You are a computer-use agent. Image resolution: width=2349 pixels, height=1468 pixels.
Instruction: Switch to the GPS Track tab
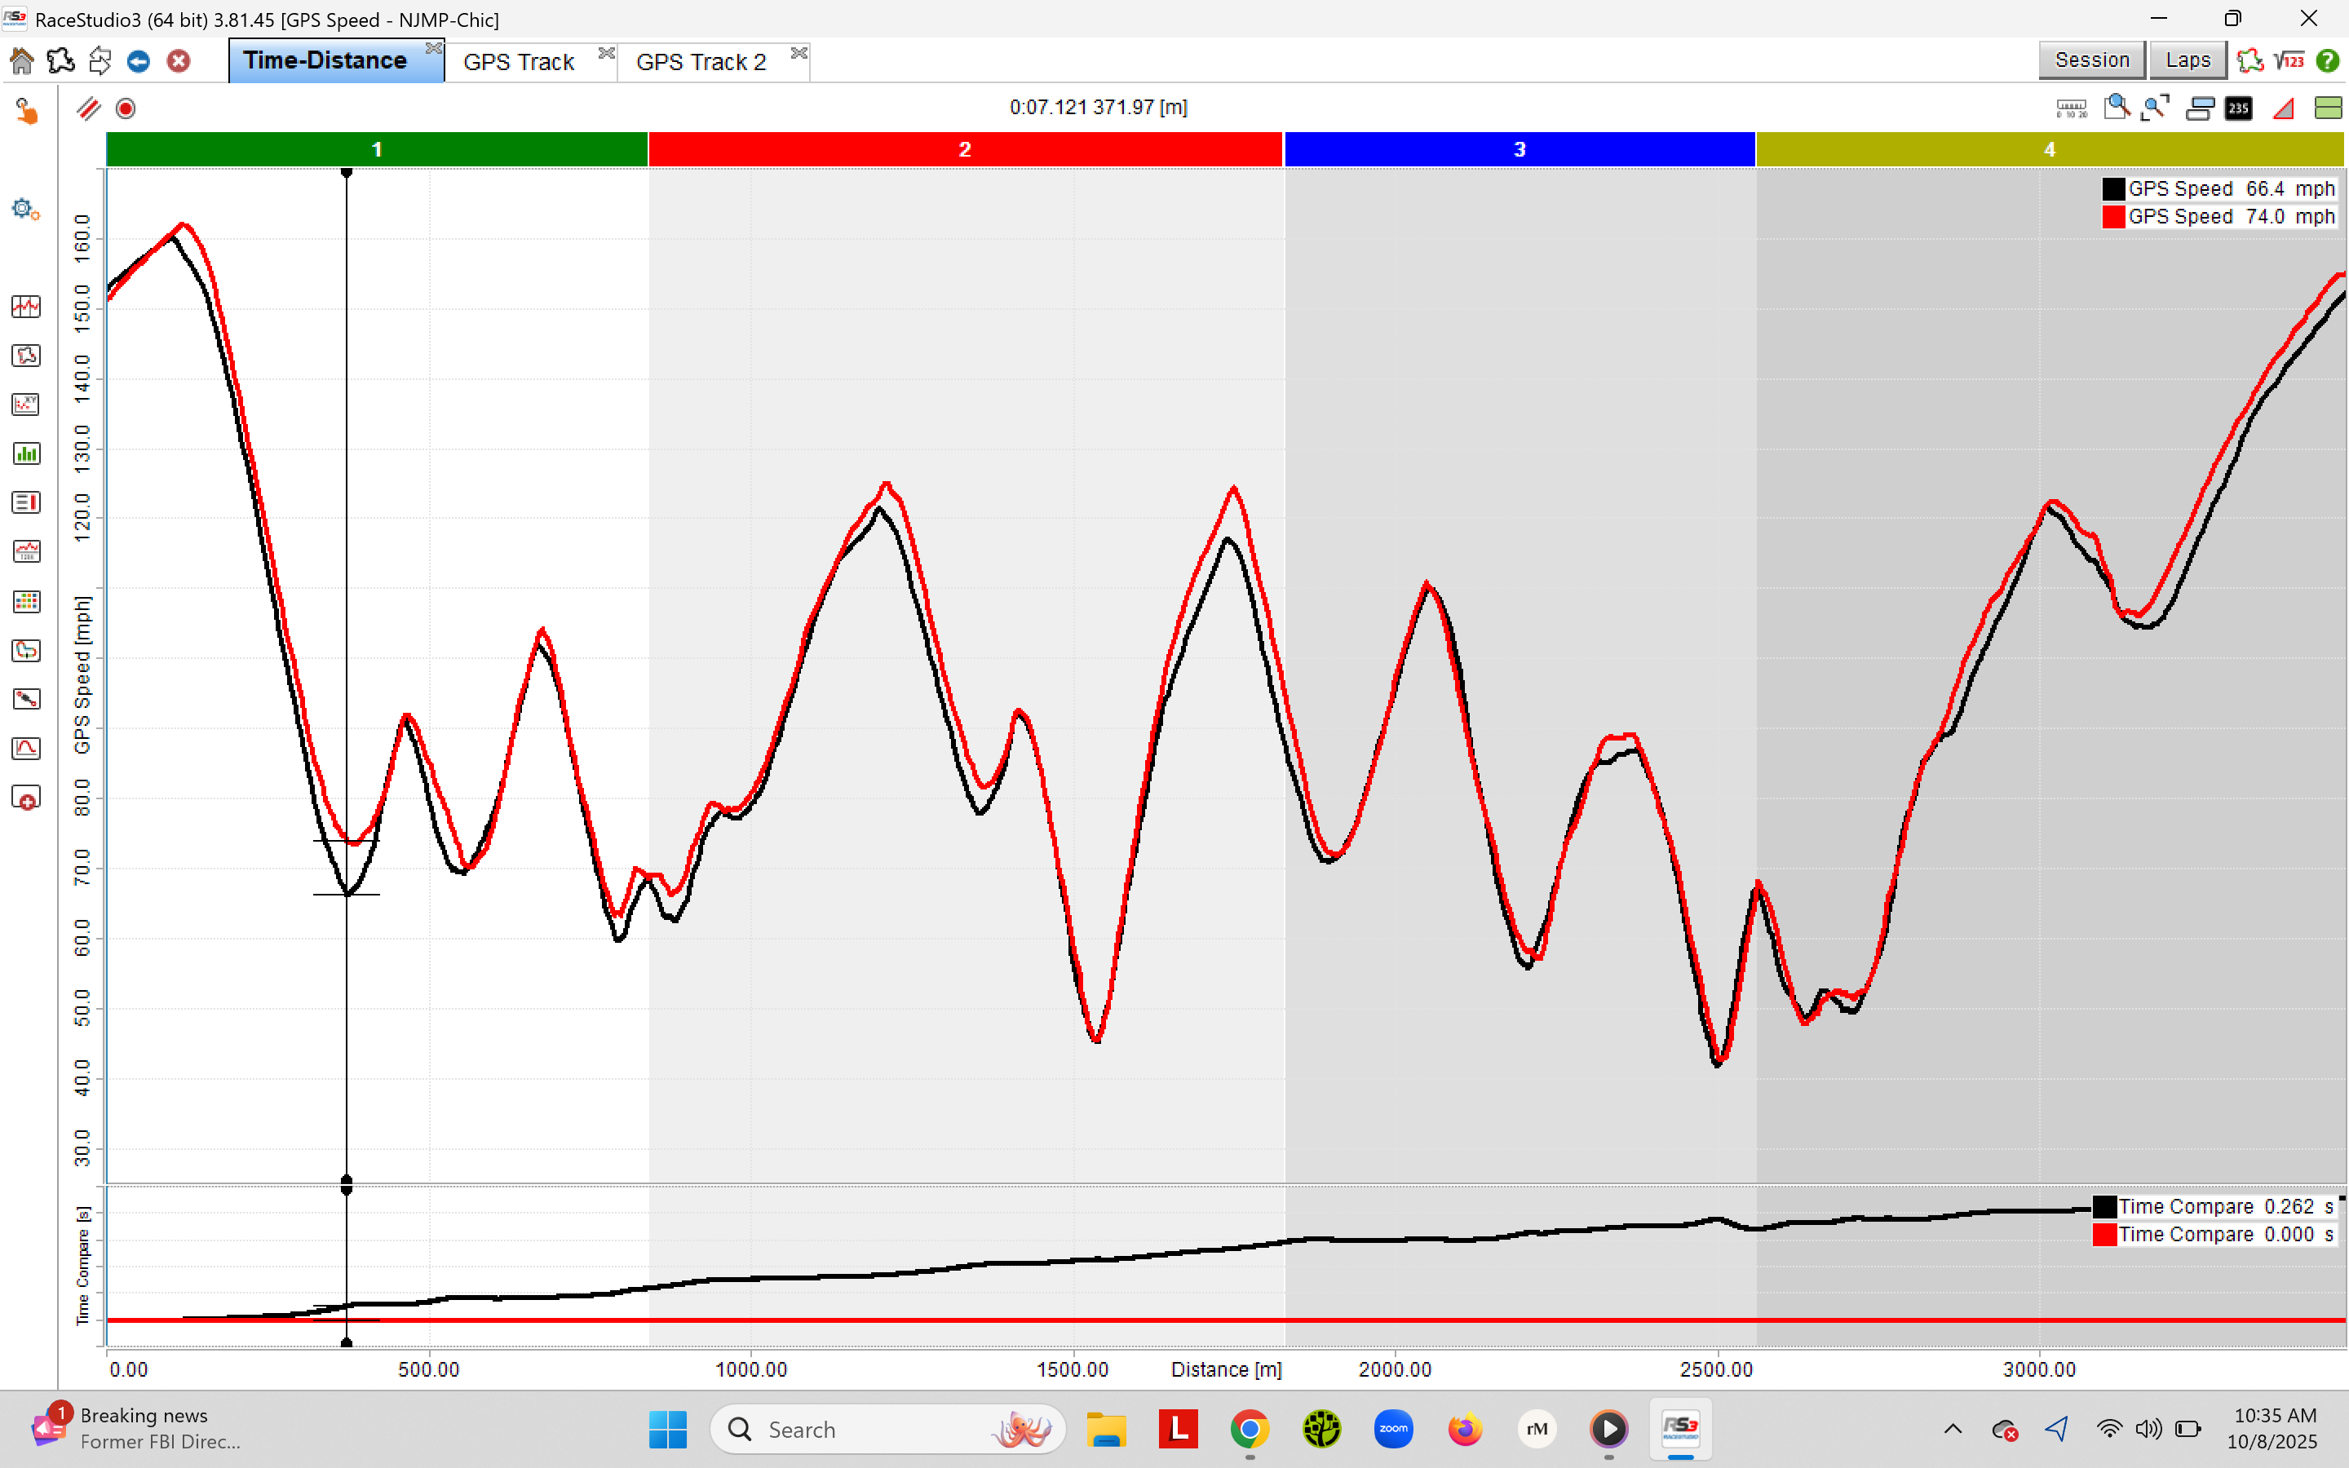[519, 62]
